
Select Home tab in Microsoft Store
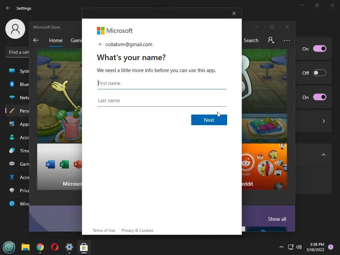(56, 40)
